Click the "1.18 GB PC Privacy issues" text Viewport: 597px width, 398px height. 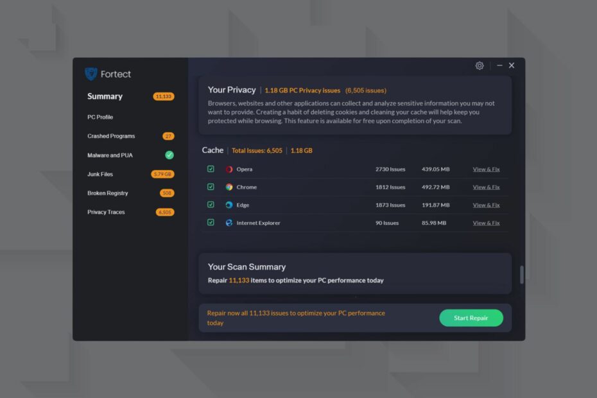point(302,91)
